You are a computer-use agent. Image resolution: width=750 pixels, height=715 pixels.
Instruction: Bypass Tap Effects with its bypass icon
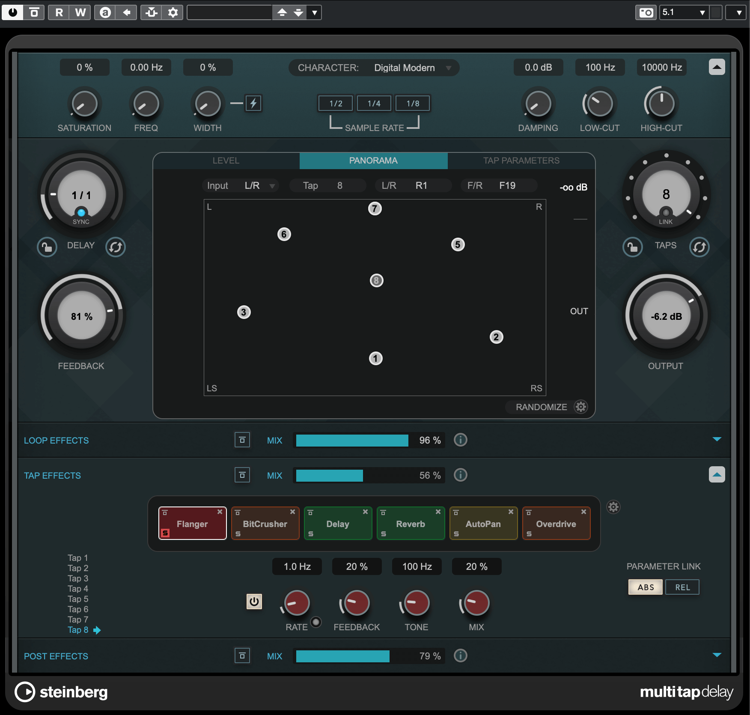[x=242, y=475]
